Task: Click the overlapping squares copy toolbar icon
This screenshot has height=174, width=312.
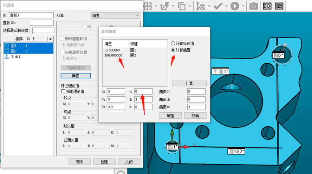Action: point(182,6)
